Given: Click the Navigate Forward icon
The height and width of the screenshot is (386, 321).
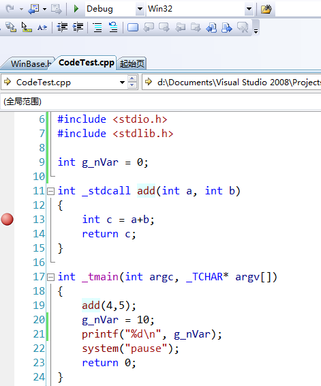Looking at the screenshot, I should tap(56, 9).
